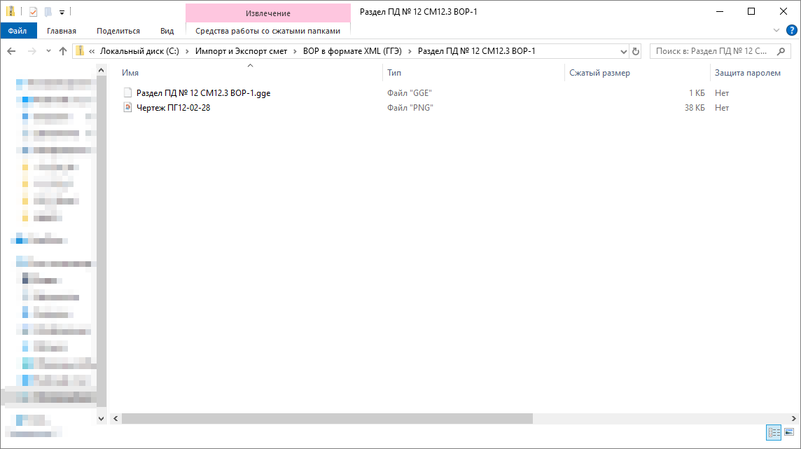Viewport: 801px width, 449px height.
Task: Open recent locations dropdown arrow
Action: 48,51
